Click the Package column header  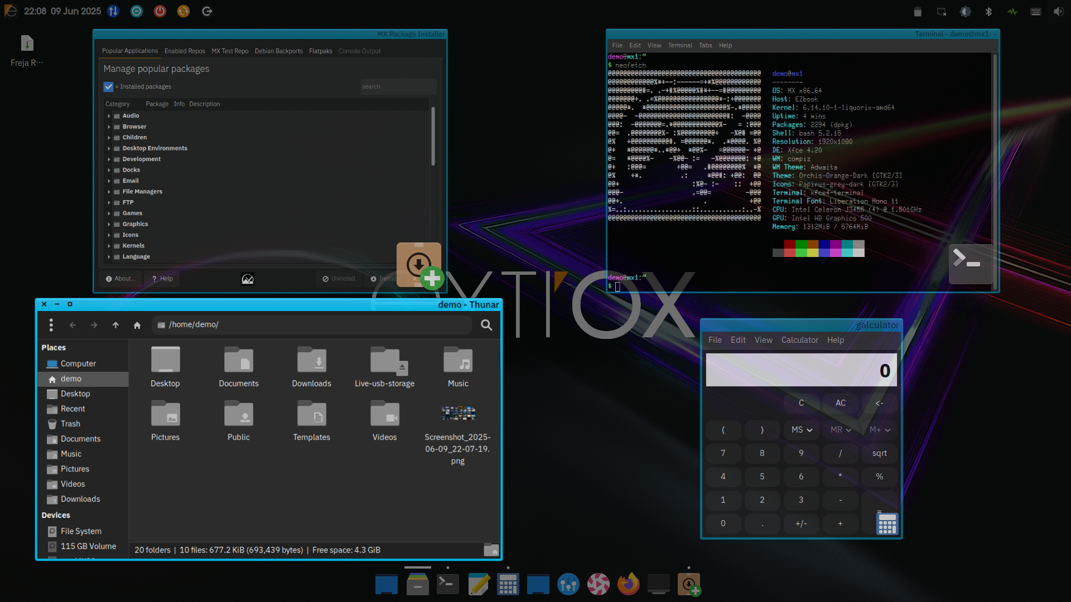pos(157,104)
